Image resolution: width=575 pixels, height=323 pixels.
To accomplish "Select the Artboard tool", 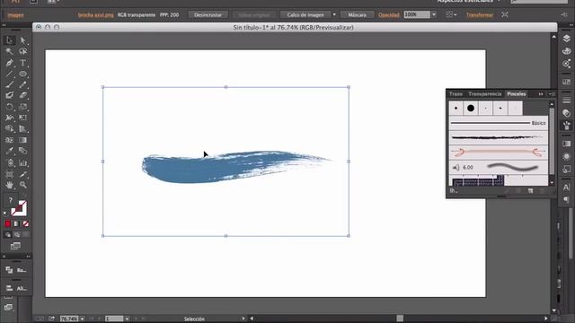I will (10, 174).
